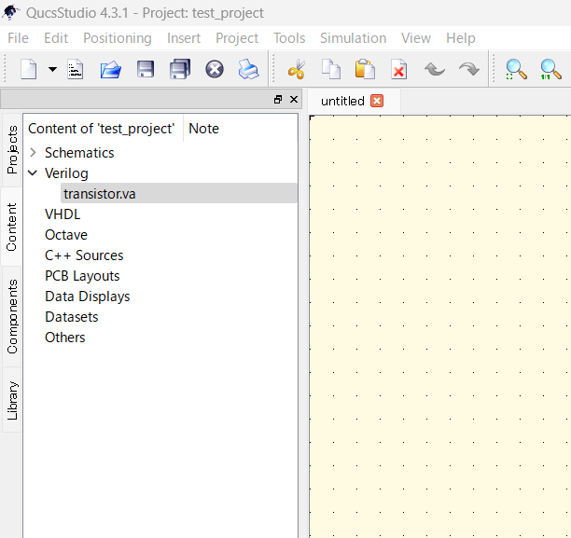Collapse the Verilog tree node
The height and width of the screenshot is (538, 571).
coord(33,172)
